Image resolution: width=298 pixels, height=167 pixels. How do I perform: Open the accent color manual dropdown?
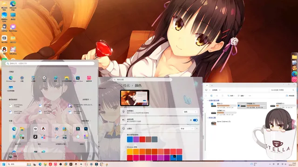click(186, 128)
